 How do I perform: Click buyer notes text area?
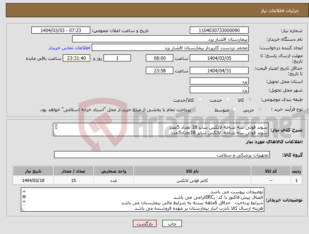coord(142,200)
